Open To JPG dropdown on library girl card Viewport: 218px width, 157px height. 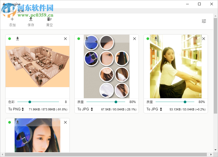coord(154,109)
